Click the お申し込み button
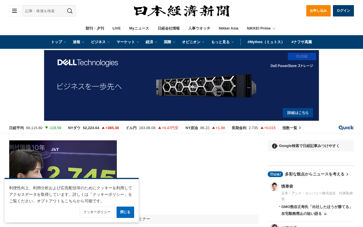Viewport: 363px width, 227px height. click(318, 11)
